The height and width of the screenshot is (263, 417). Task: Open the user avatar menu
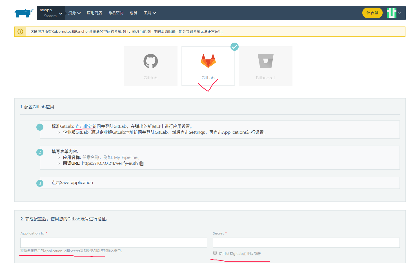pyautogui.click(x=391, y=13)
